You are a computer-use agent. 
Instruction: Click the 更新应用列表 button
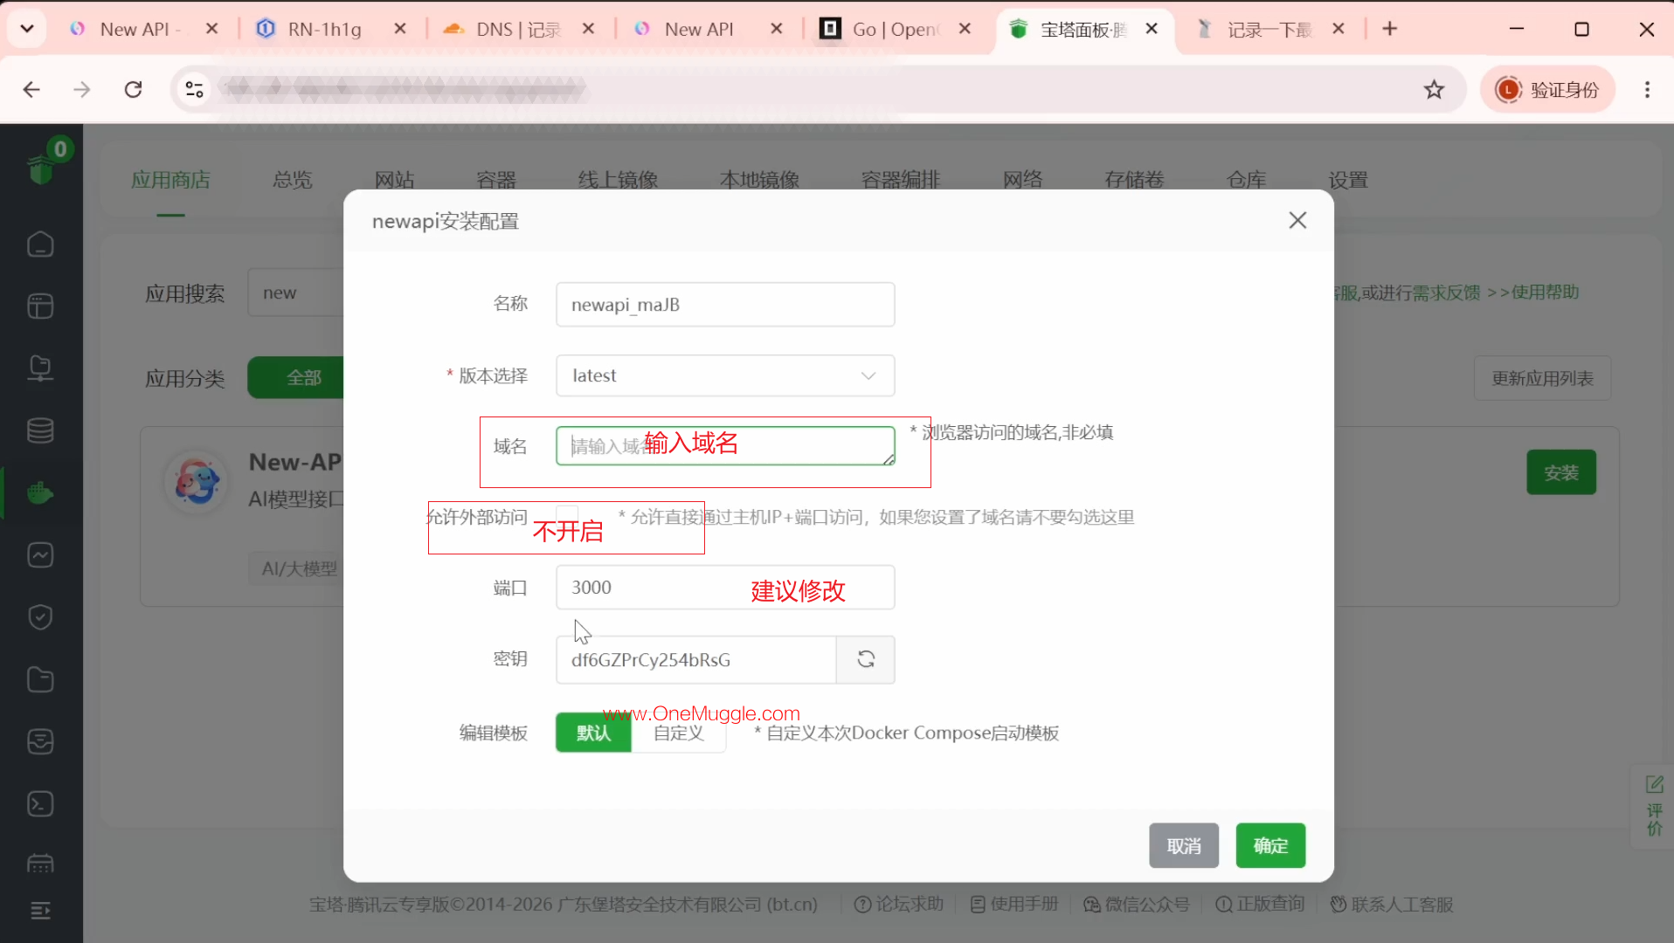click(x=1542, y=378)
